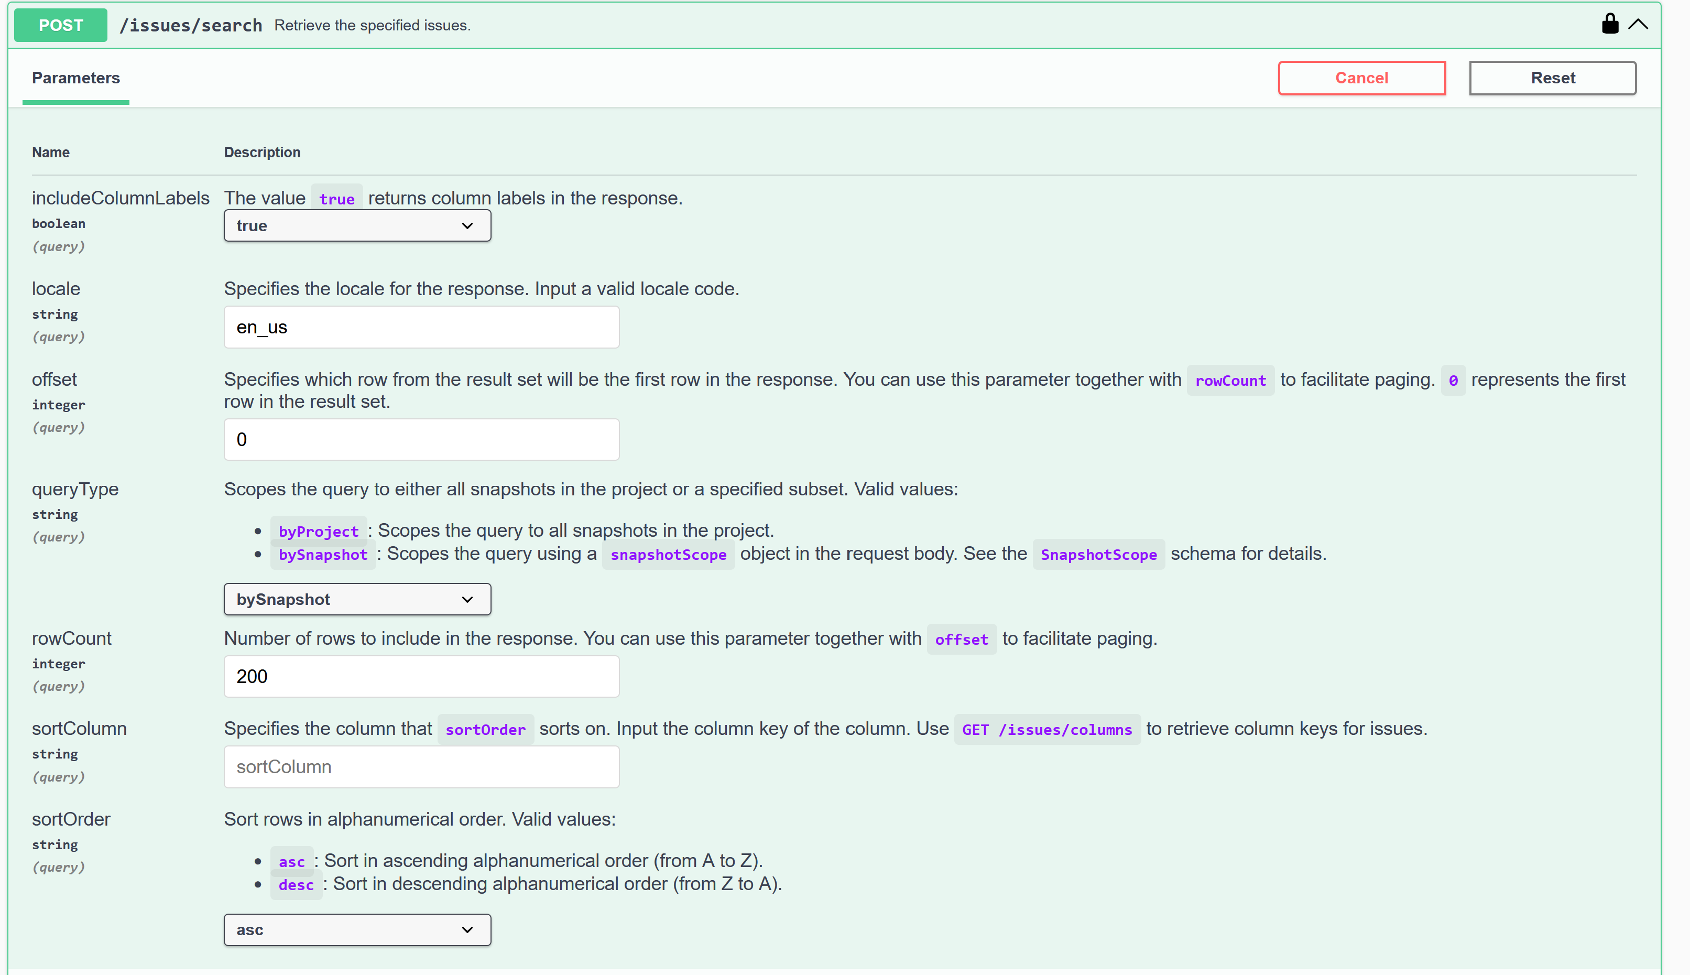This screenshot has height=975, width=1690.
Task: Click the 'sortOrder' parameter name
Action: pos(71,820)
